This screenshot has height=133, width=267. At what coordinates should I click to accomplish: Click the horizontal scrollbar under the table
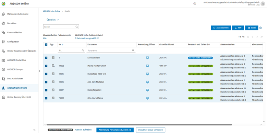point(139,125)
